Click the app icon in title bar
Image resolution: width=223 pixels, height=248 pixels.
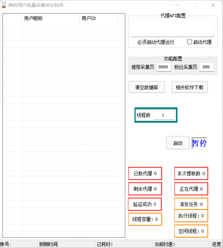pos(4,5)
